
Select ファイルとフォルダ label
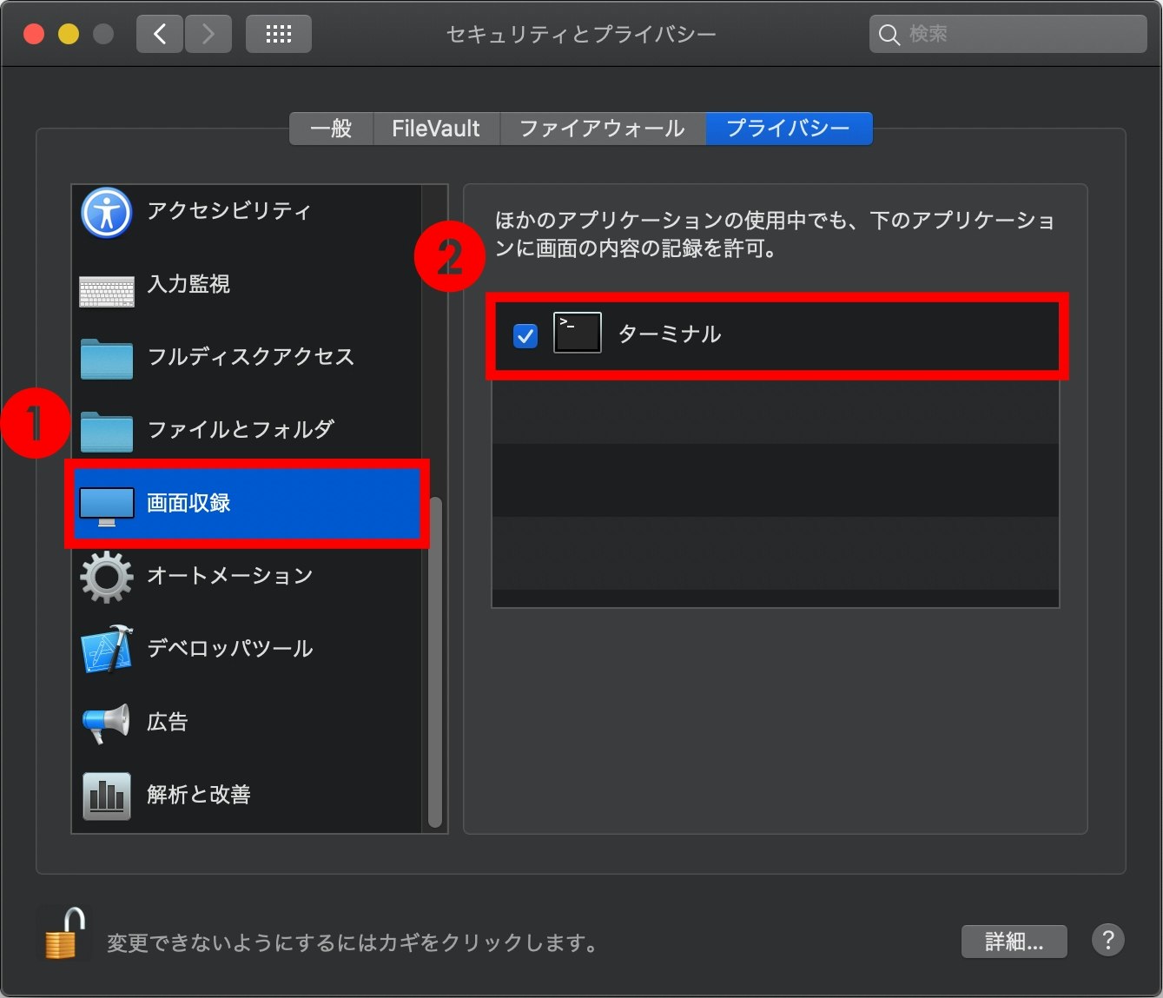click(x=241, y=429)
